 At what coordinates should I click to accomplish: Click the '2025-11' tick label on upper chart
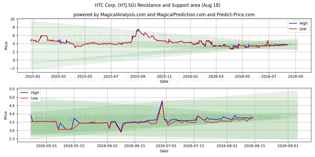click(x=164, y=77)
